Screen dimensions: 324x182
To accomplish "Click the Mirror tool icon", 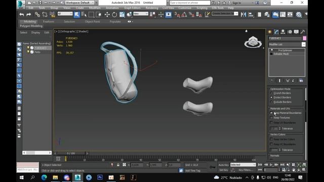I will click(244, 15).
